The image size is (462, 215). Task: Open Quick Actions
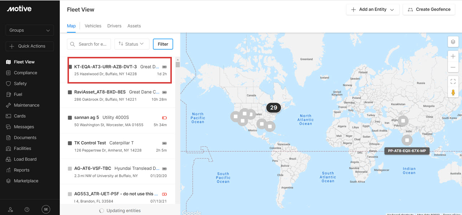tap(30, 46)
